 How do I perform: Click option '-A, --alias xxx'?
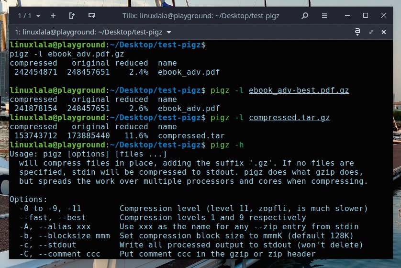[55, 226]
